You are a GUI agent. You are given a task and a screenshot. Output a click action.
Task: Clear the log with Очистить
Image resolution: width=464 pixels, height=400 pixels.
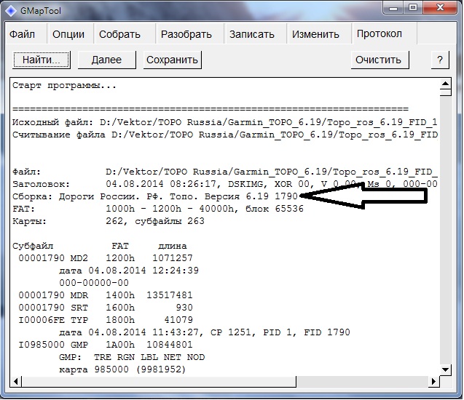(x=379, y=60)
